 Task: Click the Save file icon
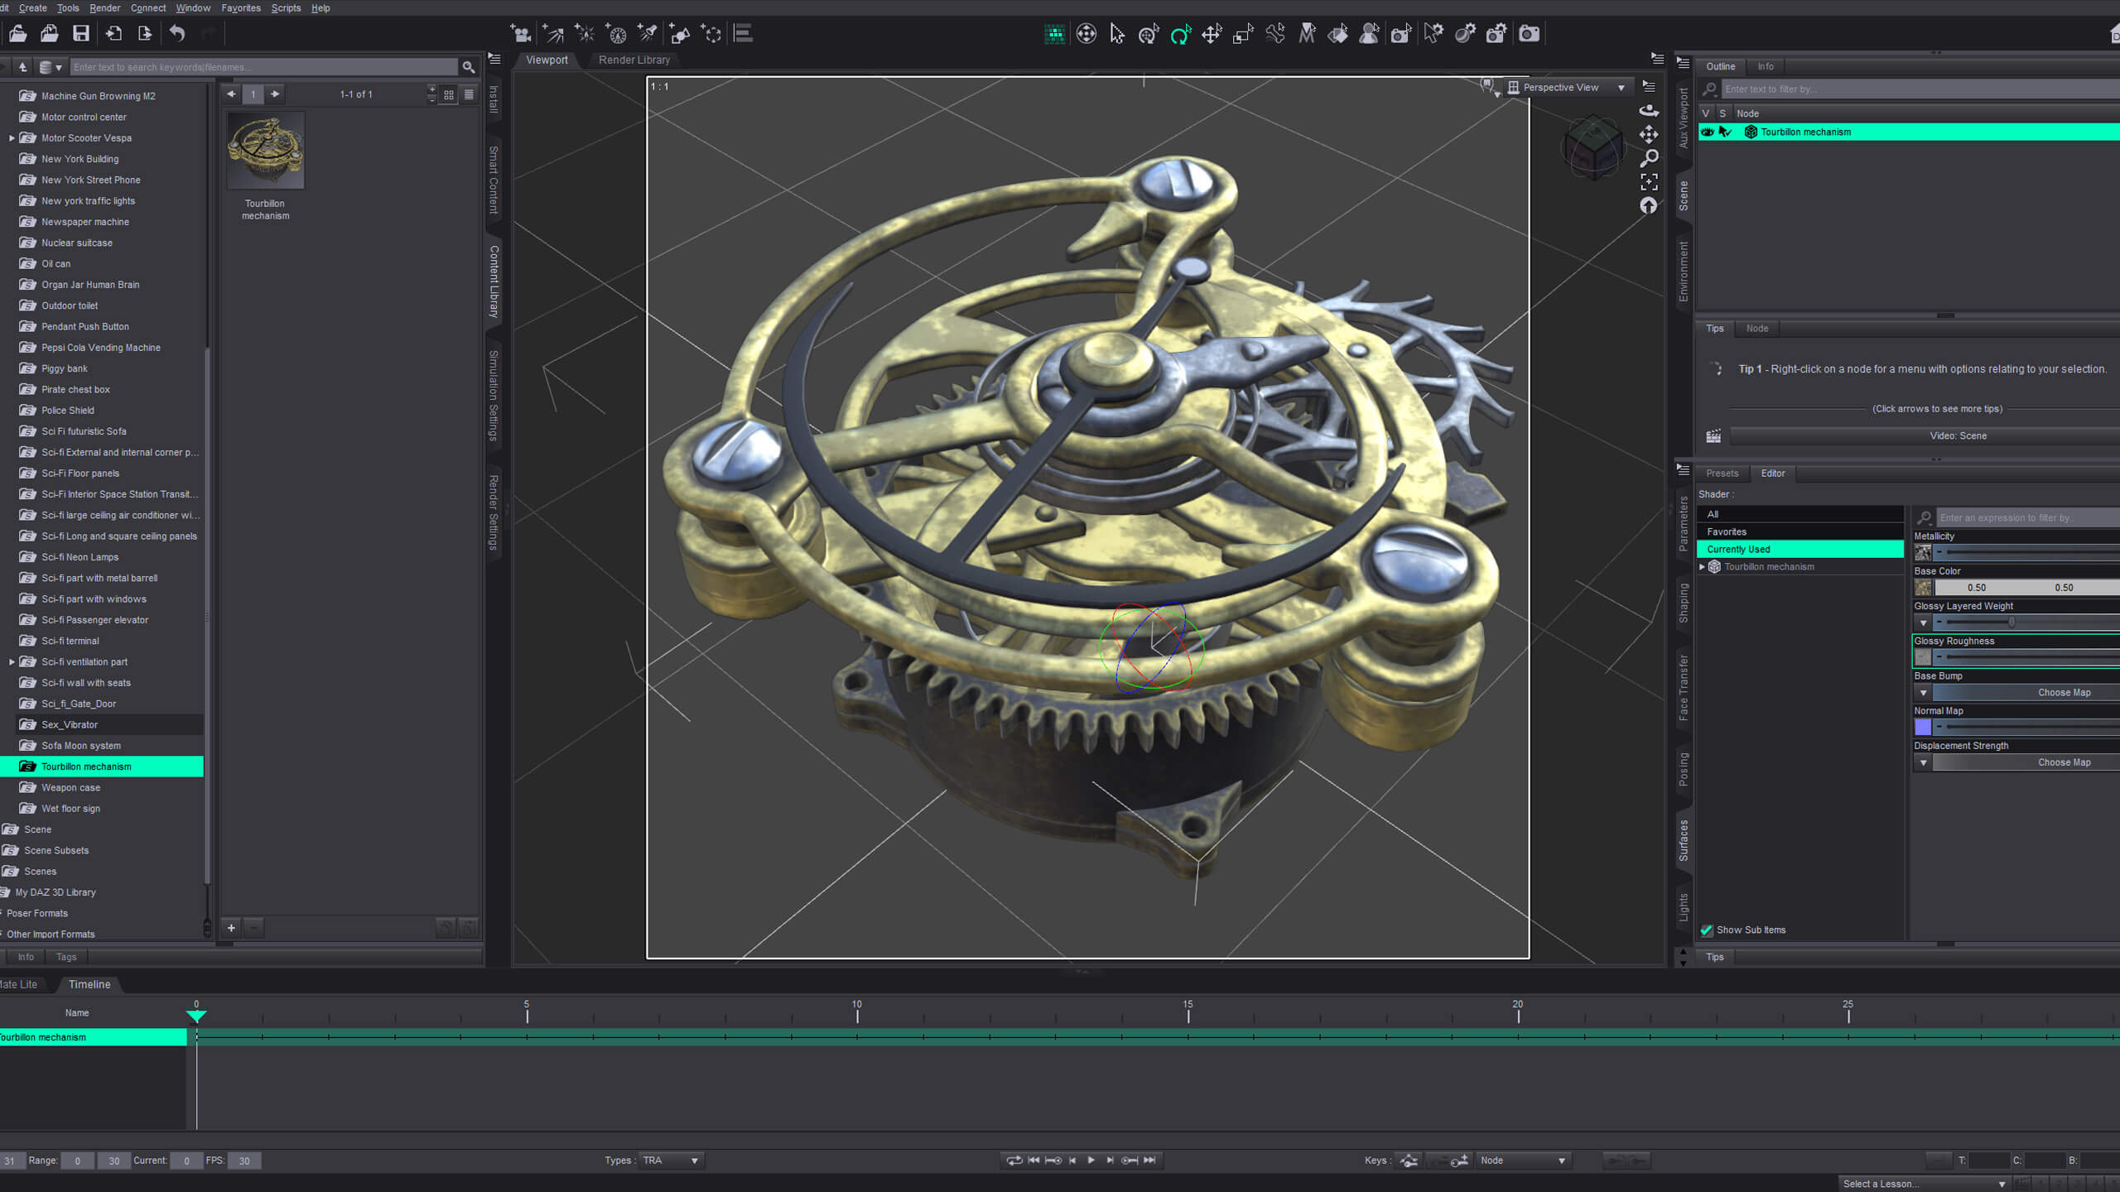(81, 34)
